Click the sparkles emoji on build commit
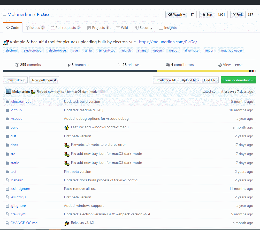 67,127
